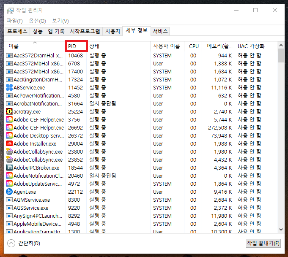Click the AdobeIPCBroker.exe icon
Screen dimensions: 288x257
tap(9, 168)
